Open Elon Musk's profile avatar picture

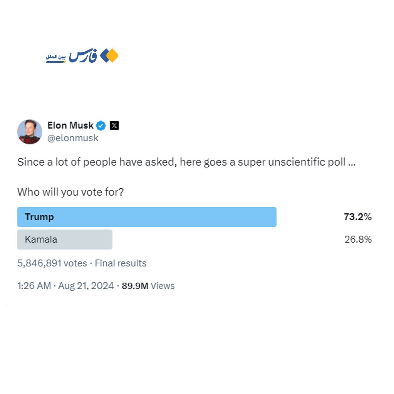click(x=30, y=132)
